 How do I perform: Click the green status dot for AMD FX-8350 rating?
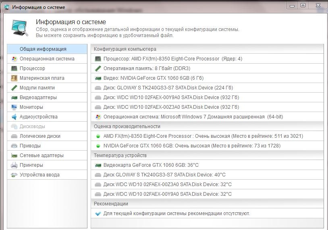click(x=98, y=136)
